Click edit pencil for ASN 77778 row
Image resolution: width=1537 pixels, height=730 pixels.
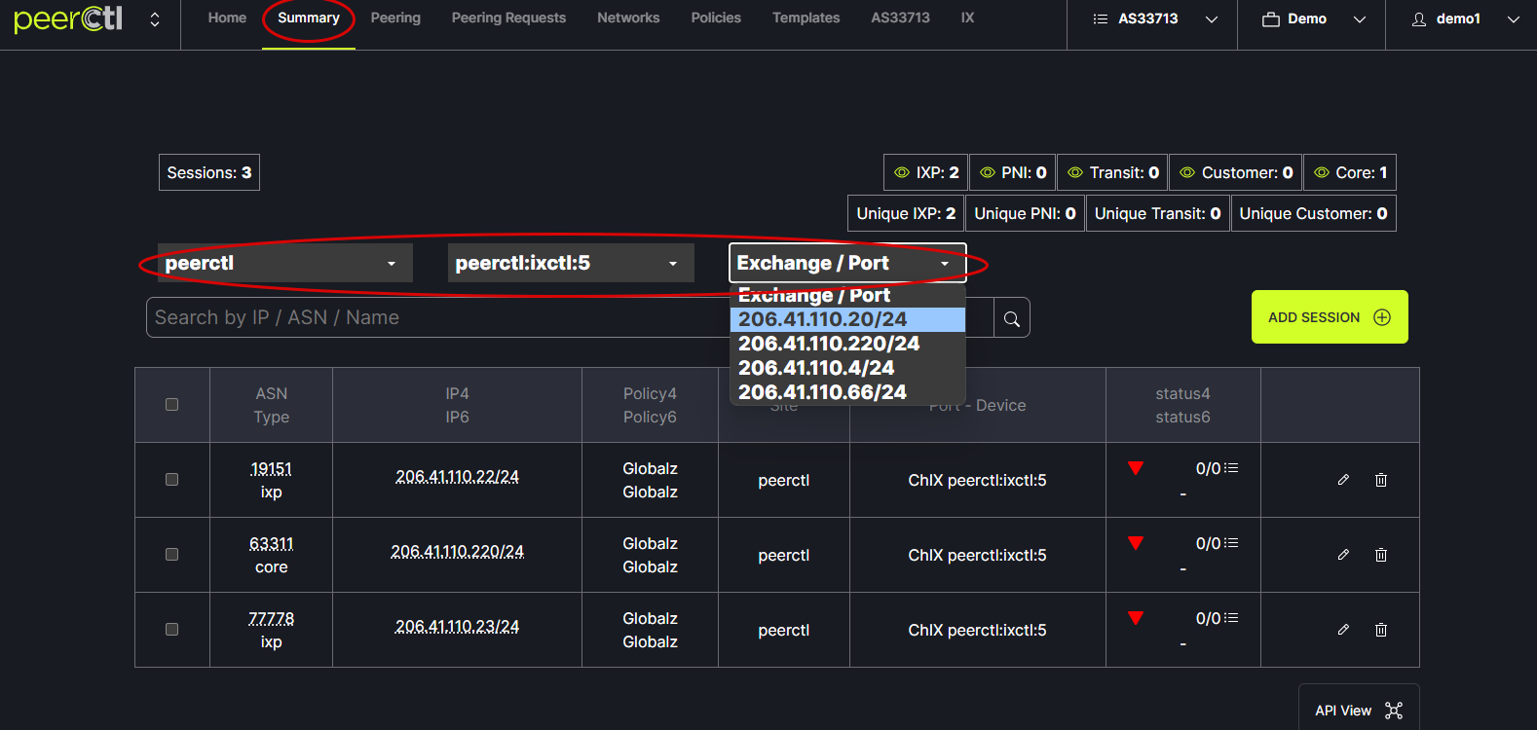click(x=1343, y=630)
